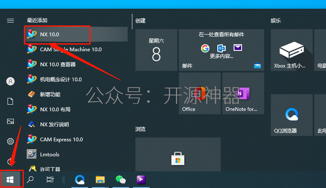Click purple envelope icon in mail tile
The width and height of the screenshot is (326, 188).
point(238,48)
